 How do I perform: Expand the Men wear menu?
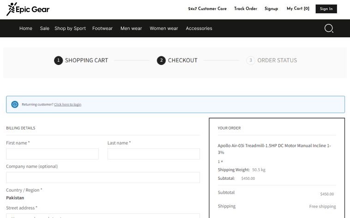pos(131,29)
